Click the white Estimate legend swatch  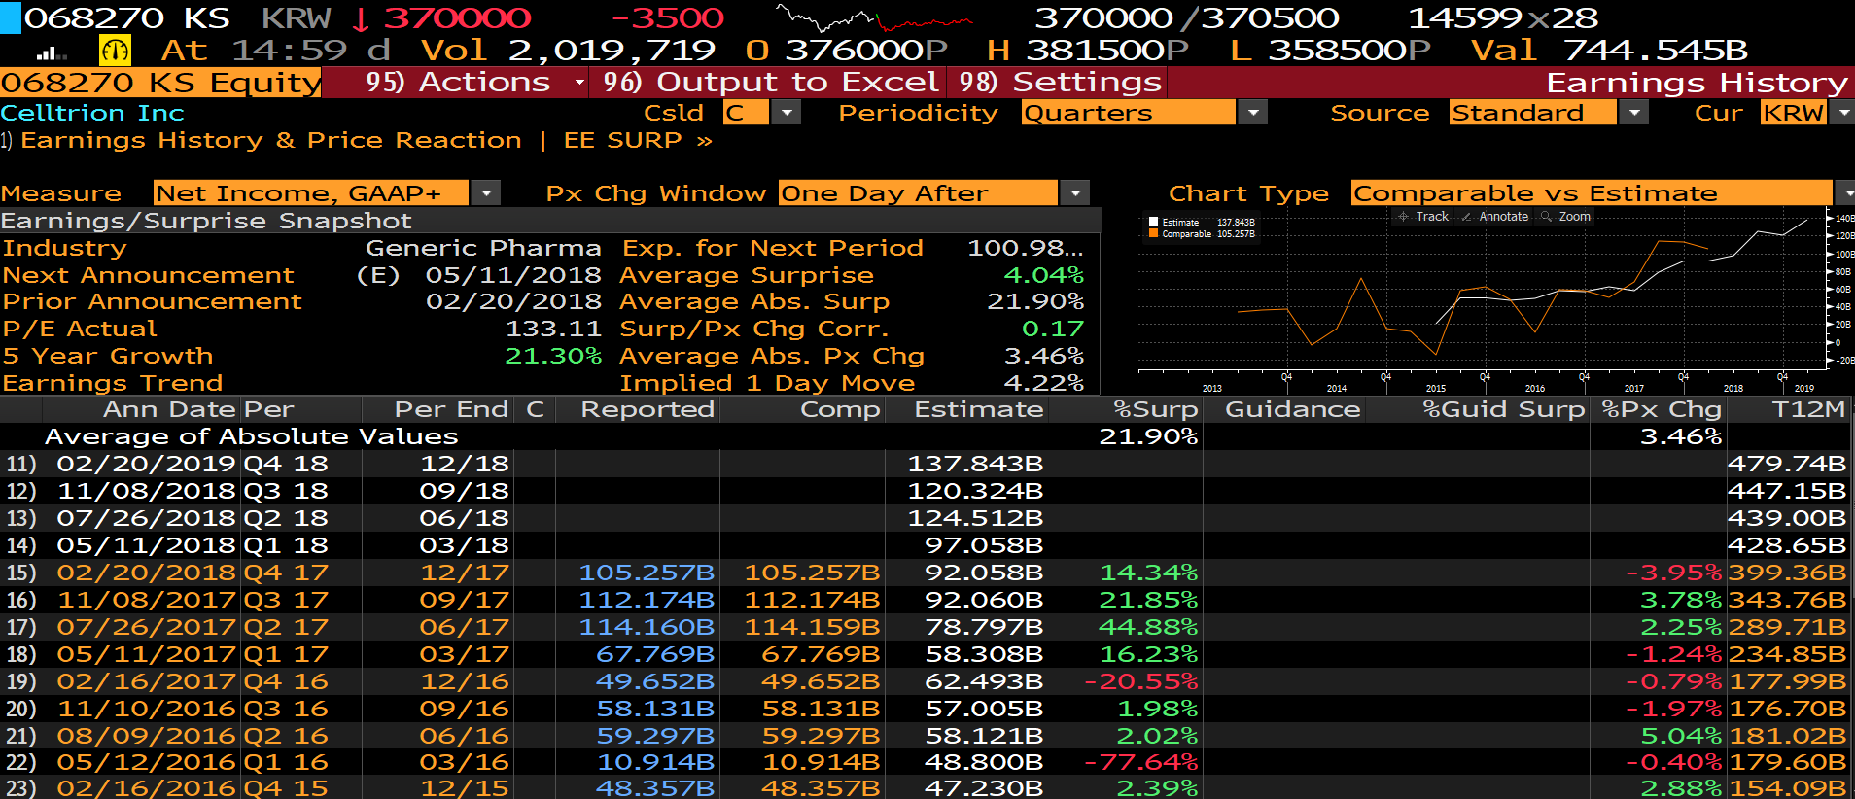pos(1153,223)
